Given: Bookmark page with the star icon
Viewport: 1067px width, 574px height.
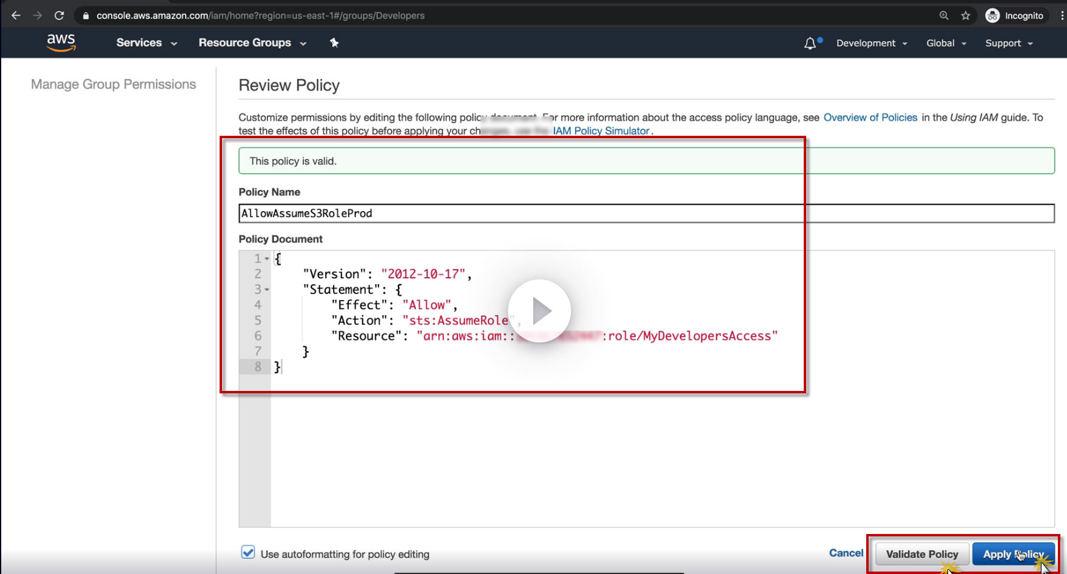Looking at the screenshot, I should [x=966, y=16].
